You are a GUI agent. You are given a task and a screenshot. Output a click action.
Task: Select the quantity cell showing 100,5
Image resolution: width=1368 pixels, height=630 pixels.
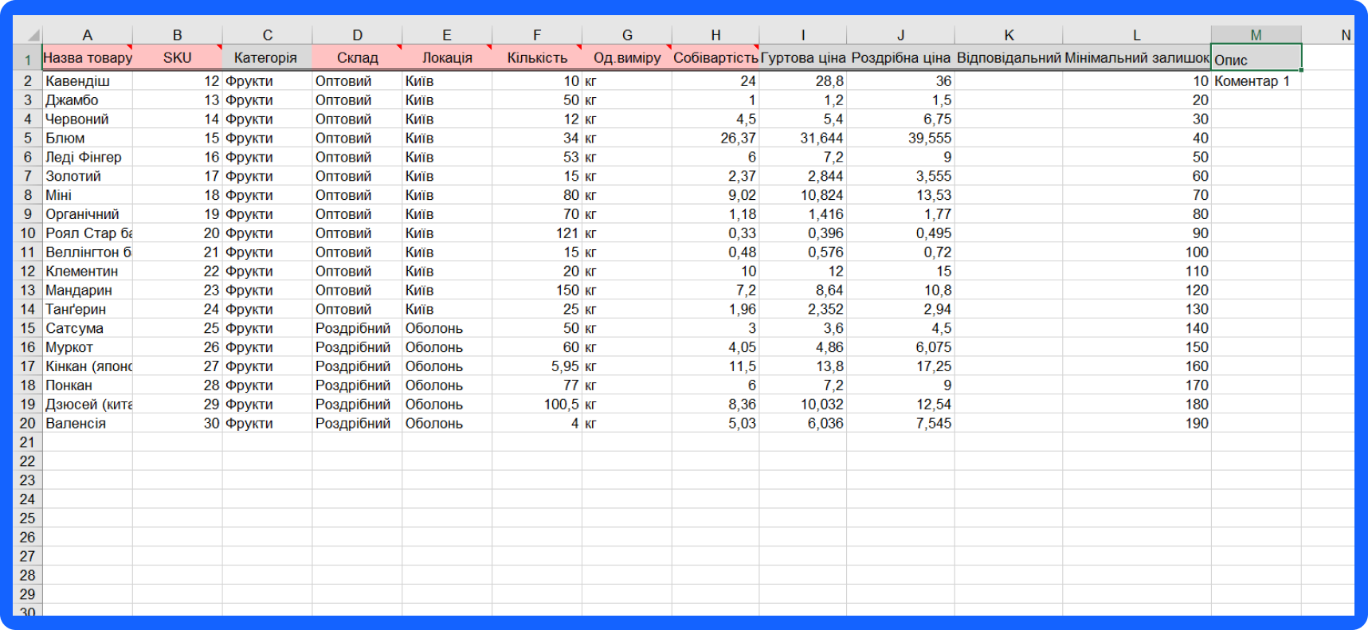tap(537, 405)
